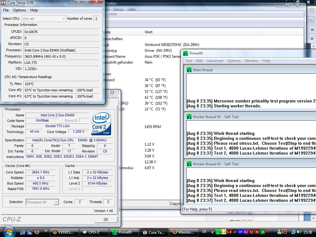Click the Level 2 cache value 6144 KBytes
Image resolution: width=316 pixels, height=237 pixels.
(97, 183)
